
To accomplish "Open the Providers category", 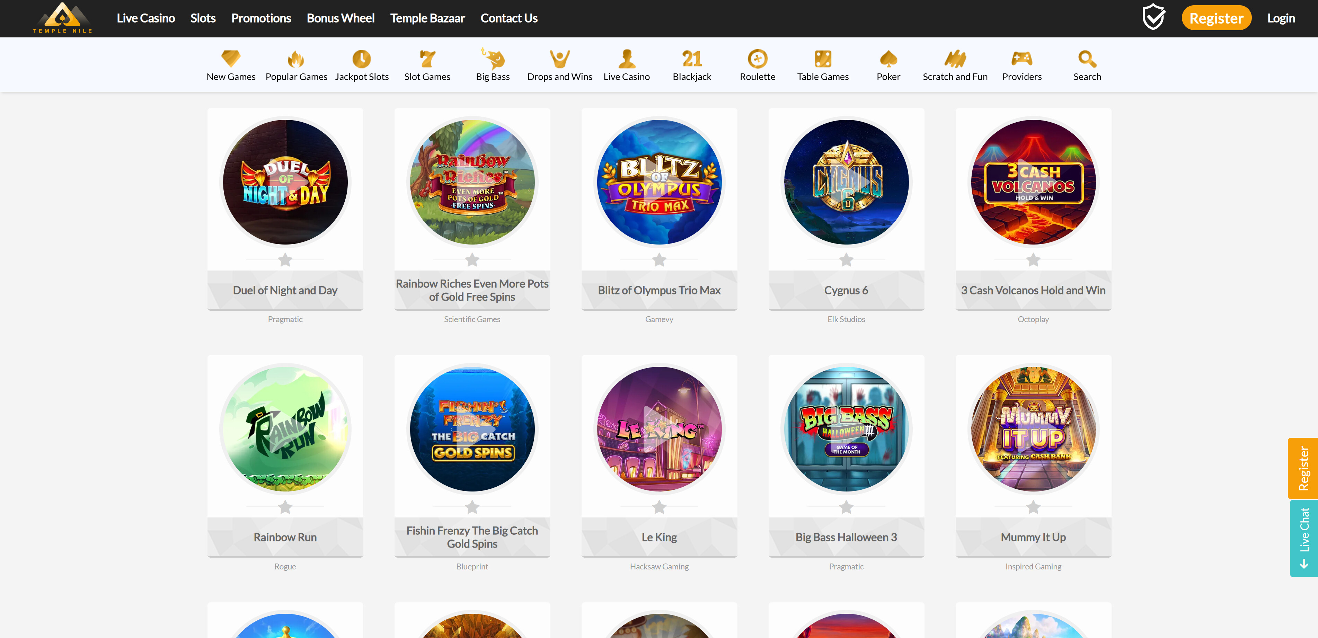I will 1022,65.
